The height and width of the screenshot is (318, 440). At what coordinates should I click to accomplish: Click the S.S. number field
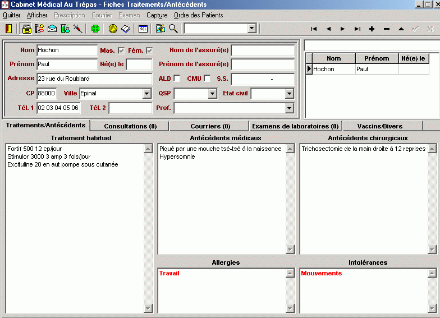(x=263, y=79)
